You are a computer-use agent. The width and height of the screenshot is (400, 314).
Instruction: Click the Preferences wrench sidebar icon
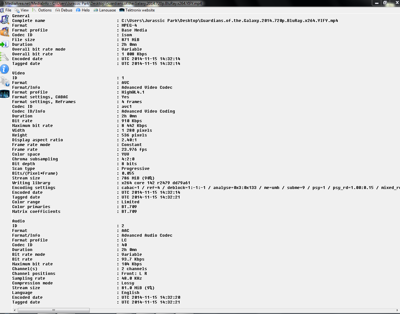coord(4,57)
